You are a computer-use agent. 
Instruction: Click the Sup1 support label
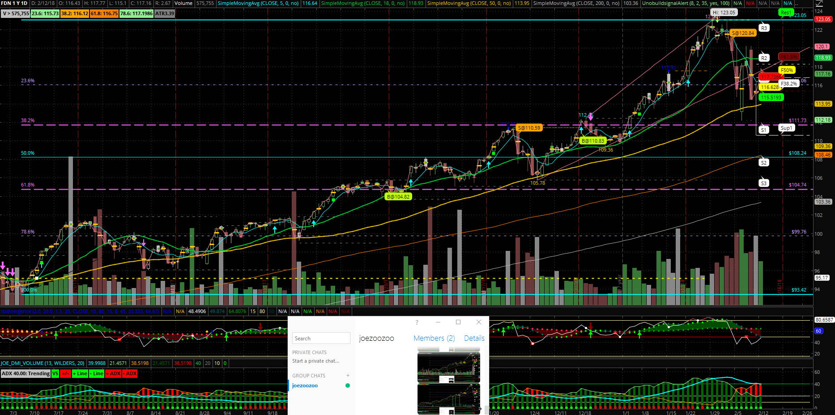pos(786,128)
